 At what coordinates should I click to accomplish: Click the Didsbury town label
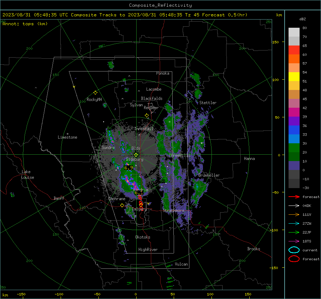pyautogui.click(x=135, y=159)
